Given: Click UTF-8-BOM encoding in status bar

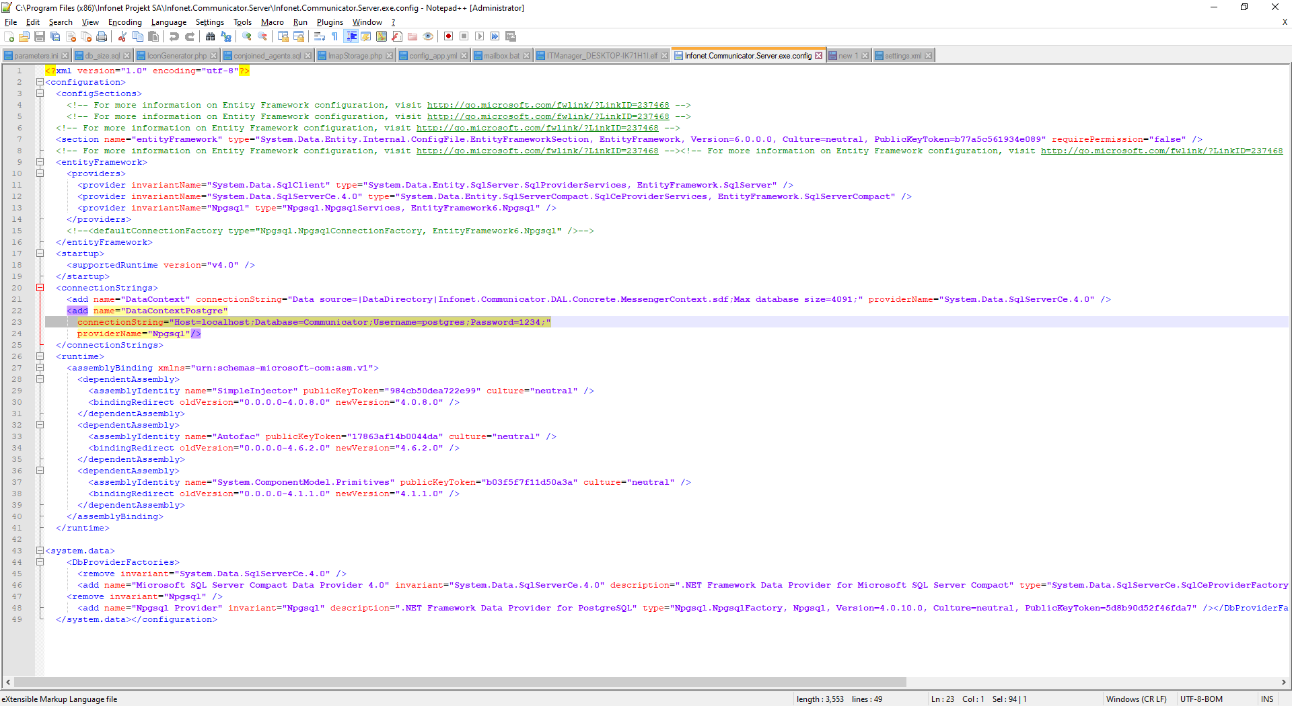Looking at the screenshot, I should click(x=1201, y=699).
